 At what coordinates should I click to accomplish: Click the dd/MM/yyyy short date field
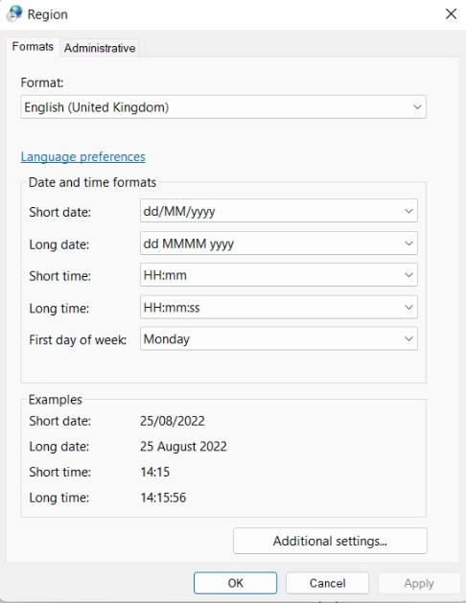(279, 211)
